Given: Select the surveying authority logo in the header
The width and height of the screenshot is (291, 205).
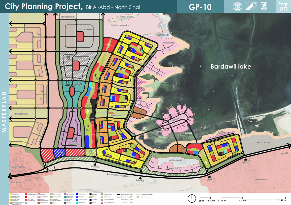Looking at the screenshot, I should (x=251, y=6).
